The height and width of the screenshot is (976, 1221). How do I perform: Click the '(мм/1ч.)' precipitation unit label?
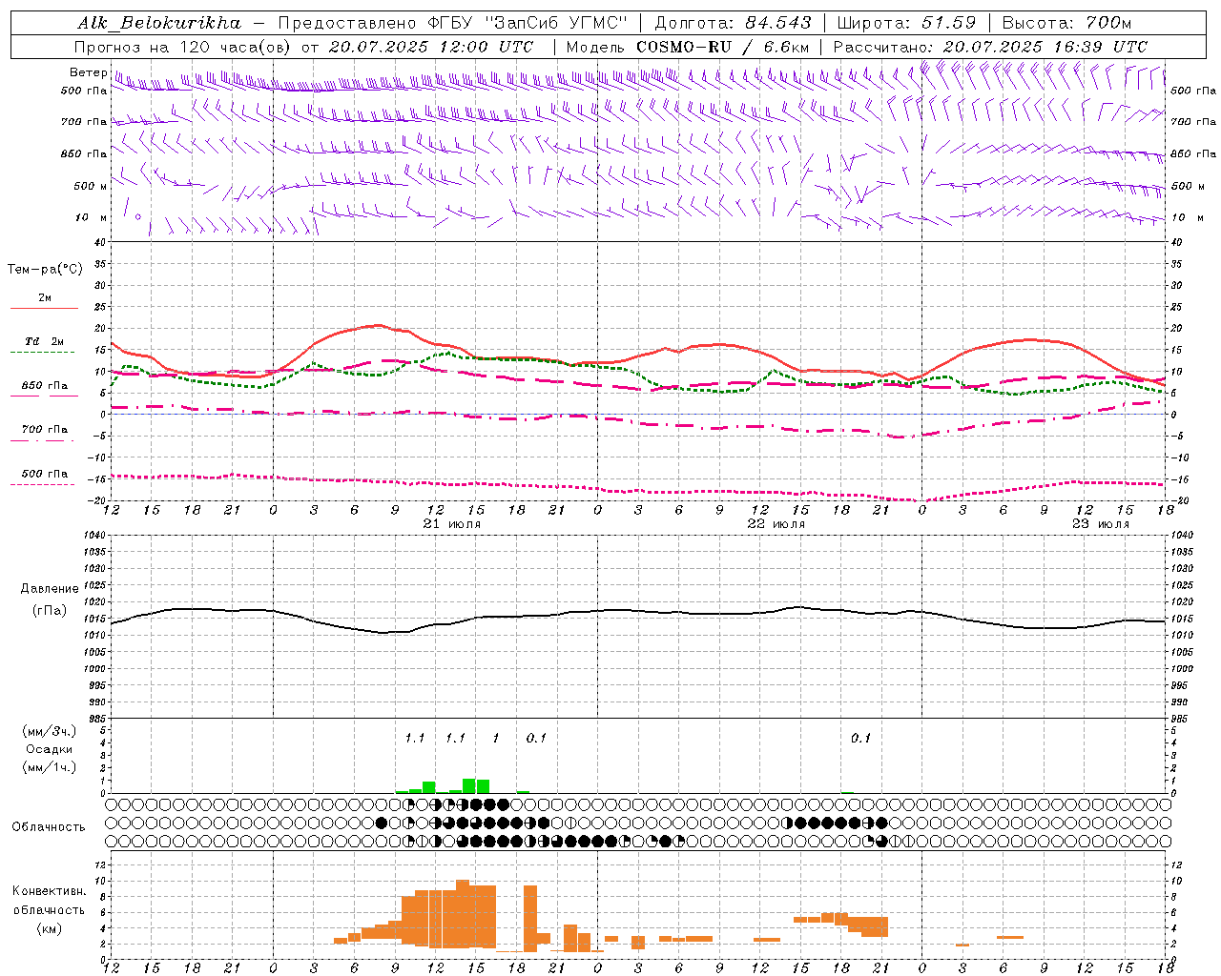[x=50, y=767]
